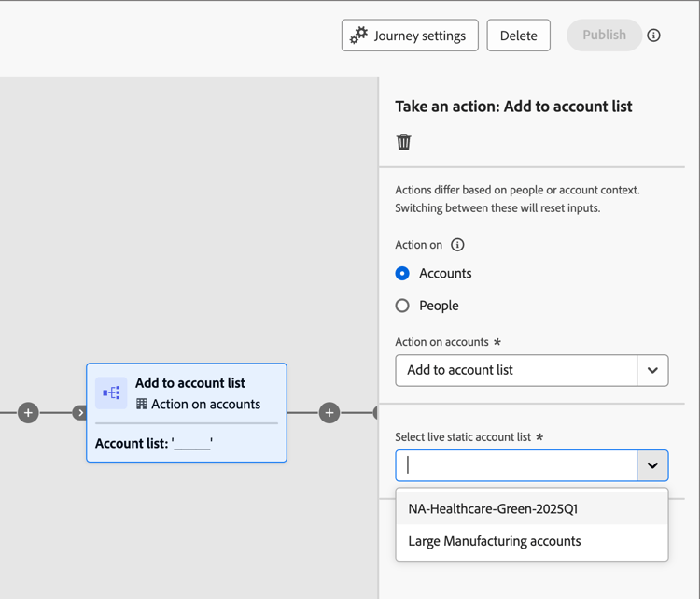This screenshot has width=700, height=599.
Task: Choose Large Manufacturing accounts option
Action: (495, 541)
